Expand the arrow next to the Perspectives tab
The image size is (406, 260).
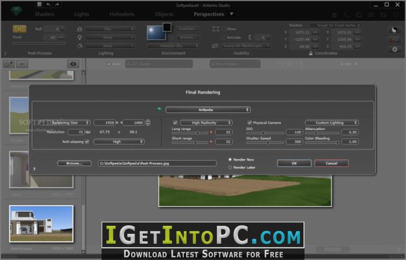tap(231, 14)
